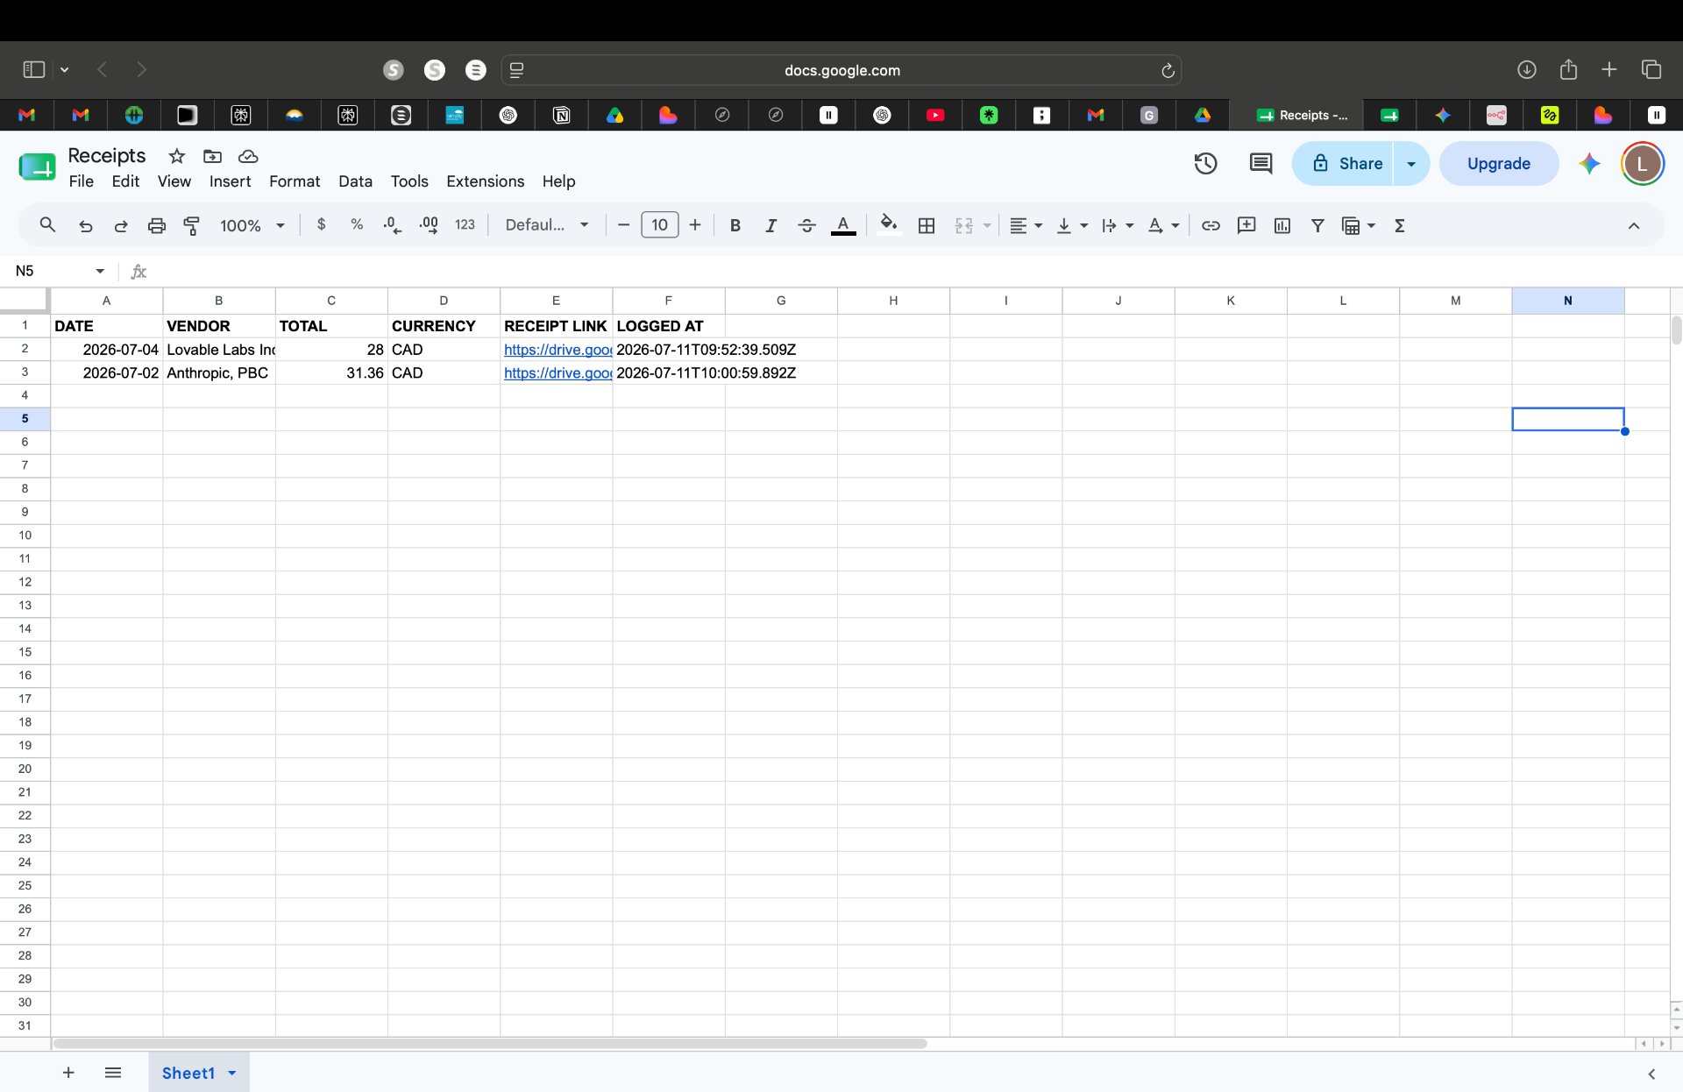Open the Data menu
Screen dimensions: 1683x1092
355,181
